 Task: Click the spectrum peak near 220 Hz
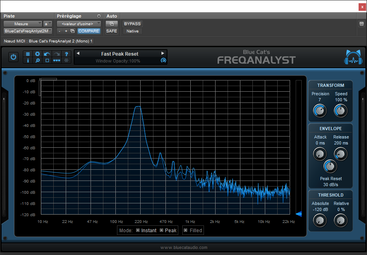[138, 107]
